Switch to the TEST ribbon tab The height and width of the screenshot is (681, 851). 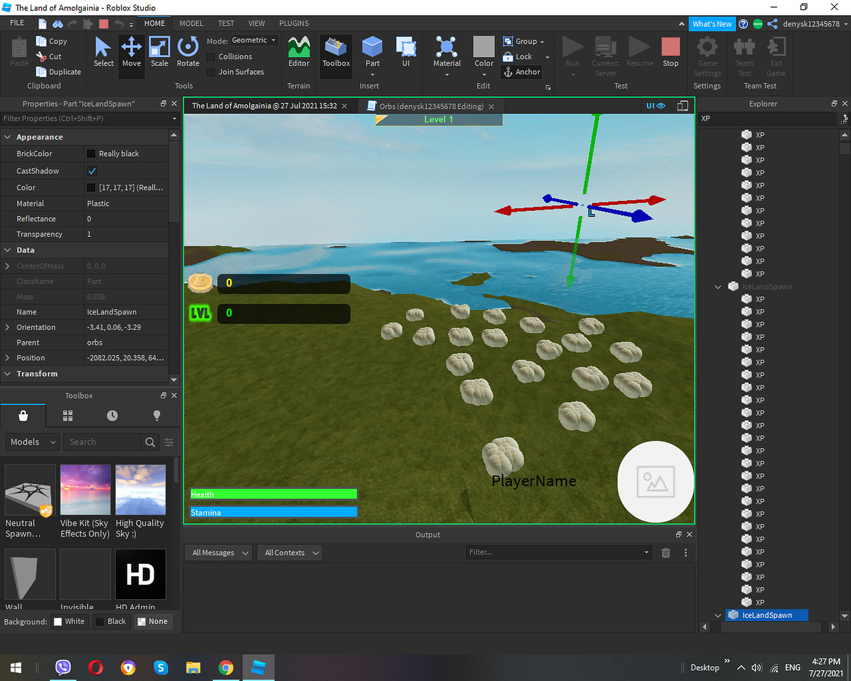pos(226,23)
